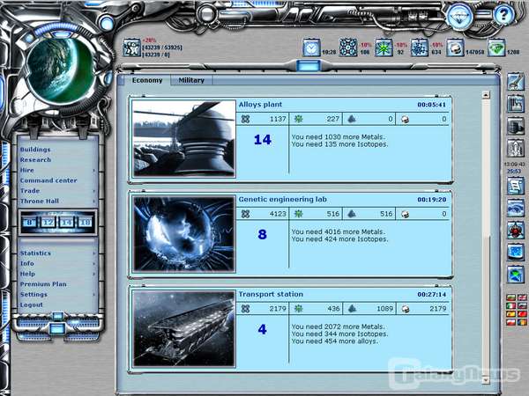This screenshot has width=529, height=396.
Task: Select the Bulgarian flag language icon
Action: click(511, 297)
